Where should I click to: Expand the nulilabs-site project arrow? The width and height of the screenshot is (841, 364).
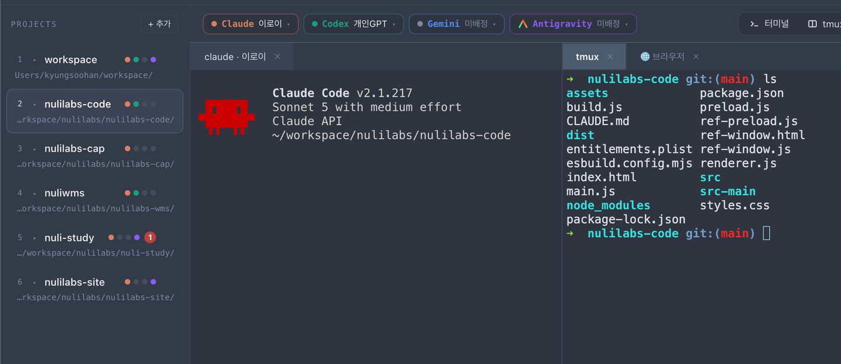tap(34, 282)
